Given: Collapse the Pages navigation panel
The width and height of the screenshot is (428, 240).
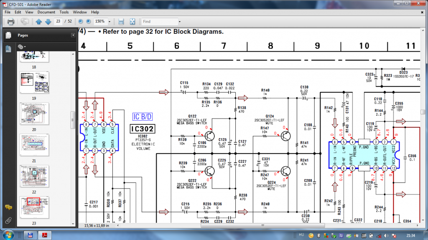Looking at the screenshot, I should click(73, 35).
